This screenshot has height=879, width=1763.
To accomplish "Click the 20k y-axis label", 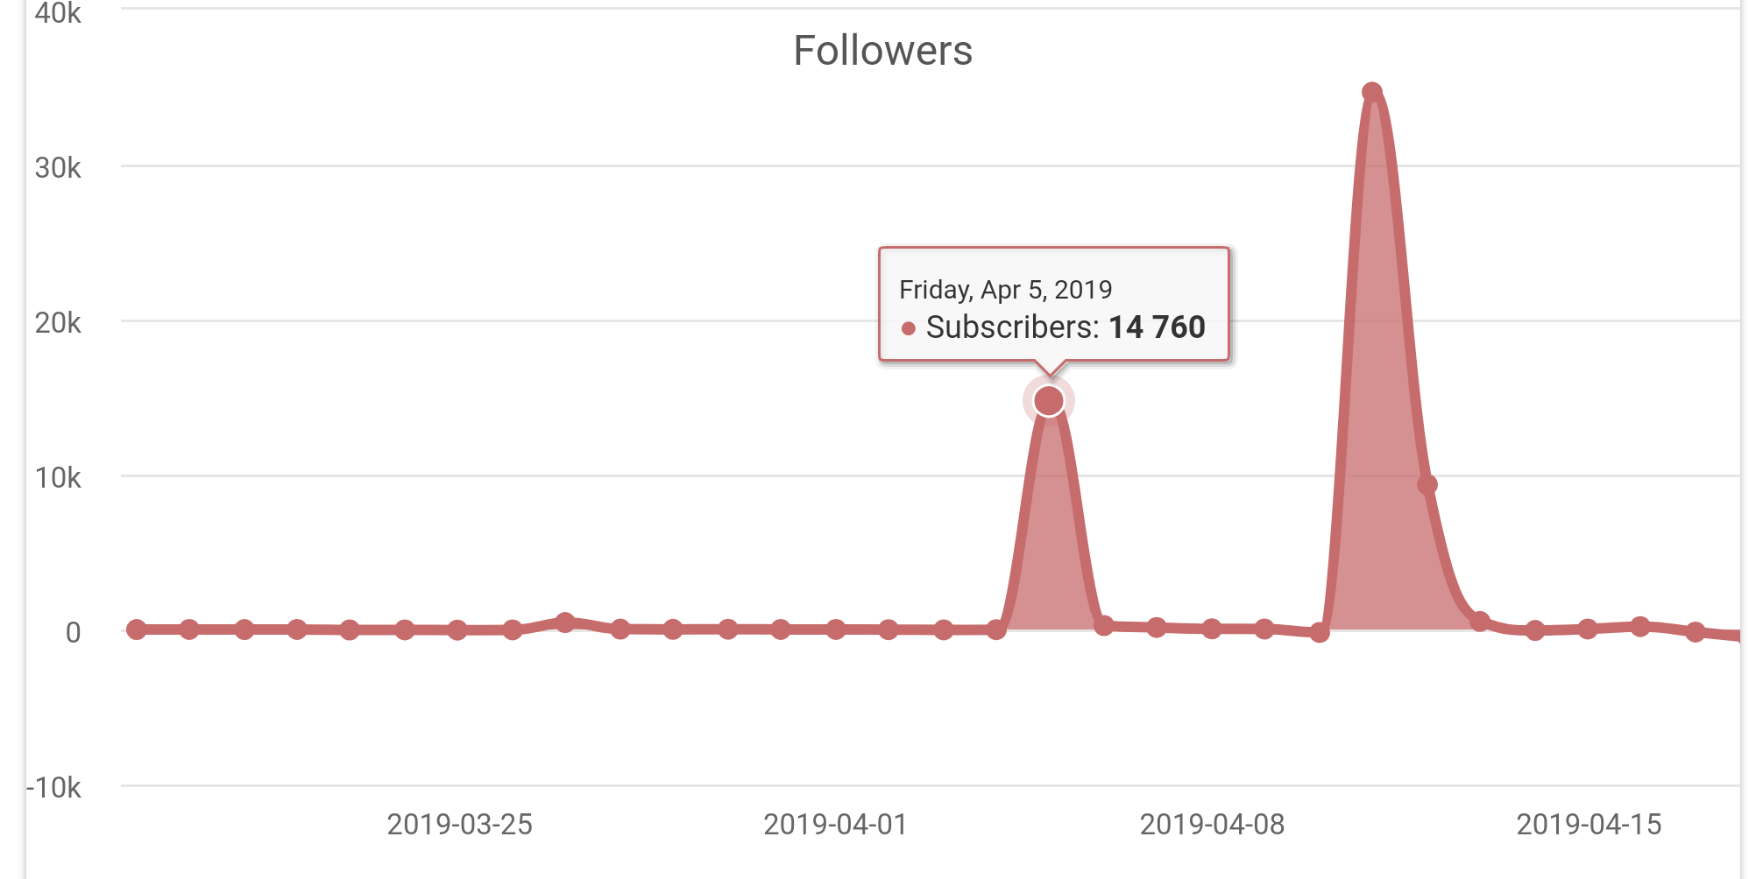I will coord(58,324).
